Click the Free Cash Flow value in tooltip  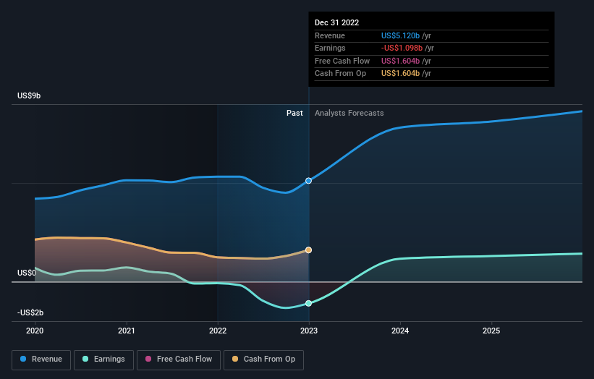point(400,61)
